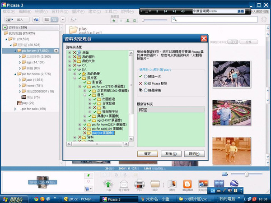Open the 檢視(V) menu
Image resolution: width=271 pixels, height=203 pixels.
[41, 12]
